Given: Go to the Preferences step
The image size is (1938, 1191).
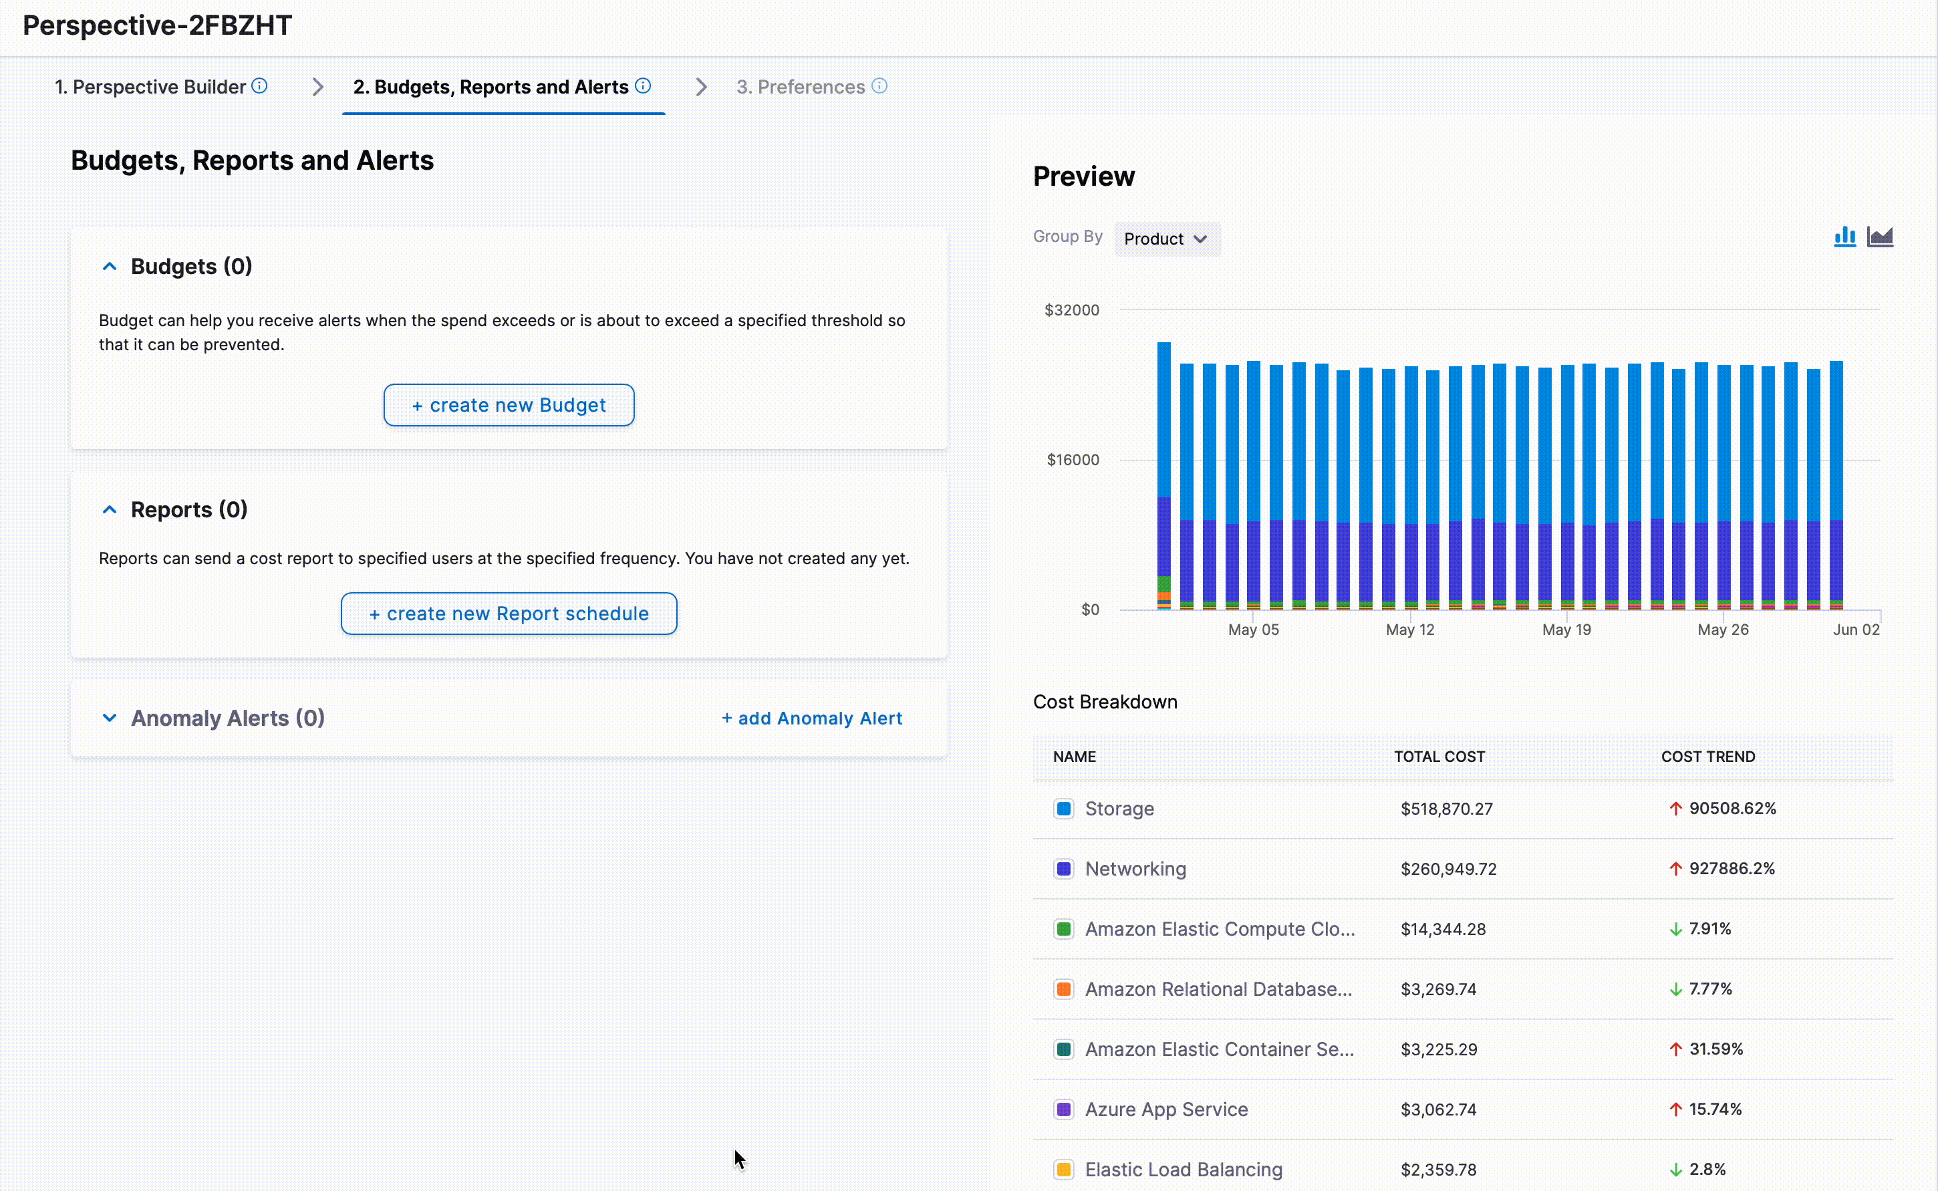Looking at the screenshot, I should click(800, 87).
